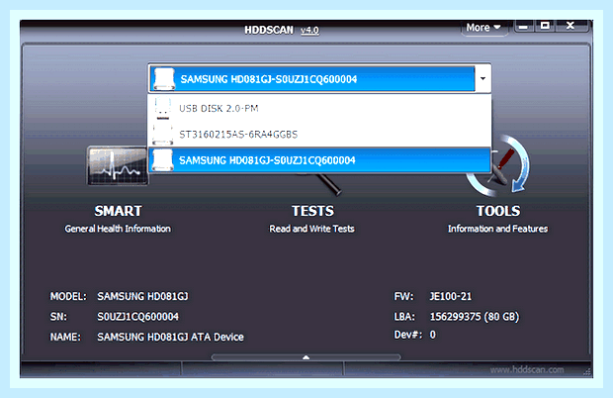Open the SMART section label
Viewport: 613px width, 398px height.
(118, 211)
